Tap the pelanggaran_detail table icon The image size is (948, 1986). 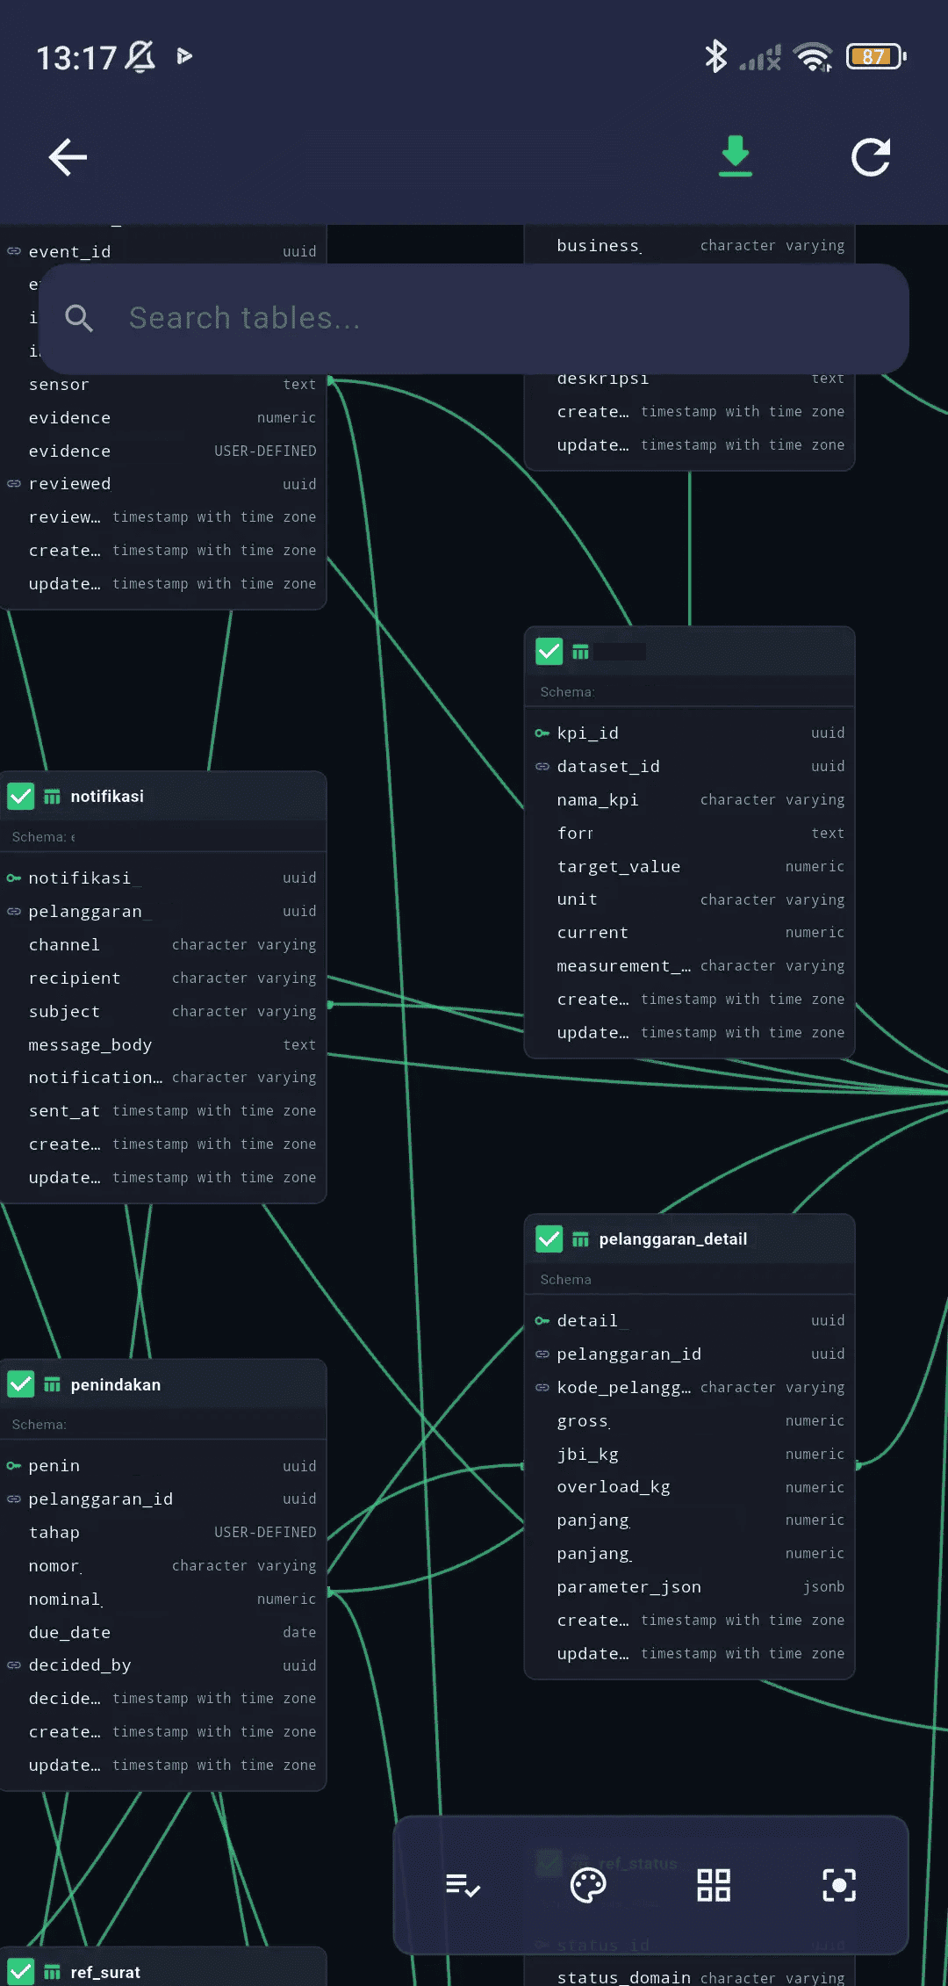(581, 1239)
